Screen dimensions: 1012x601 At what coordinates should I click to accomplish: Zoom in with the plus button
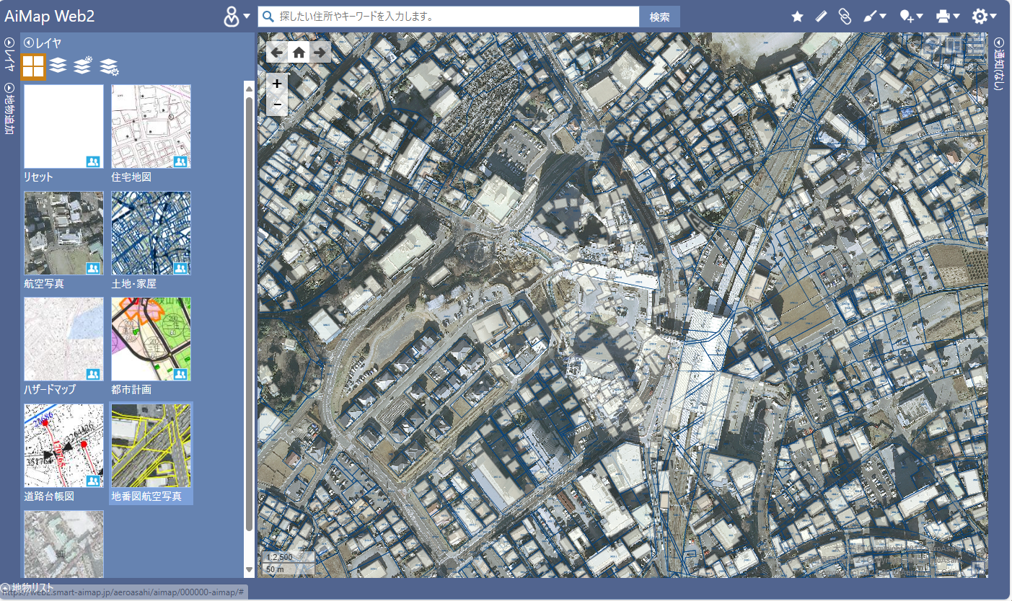[278, 84]
